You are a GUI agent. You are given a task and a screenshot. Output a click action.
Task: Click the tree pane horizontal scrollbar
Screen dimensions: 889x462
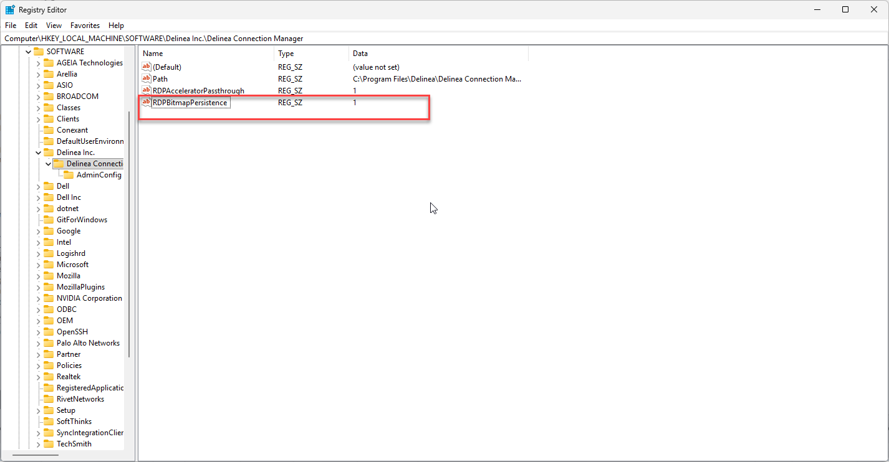coord(36,456)
